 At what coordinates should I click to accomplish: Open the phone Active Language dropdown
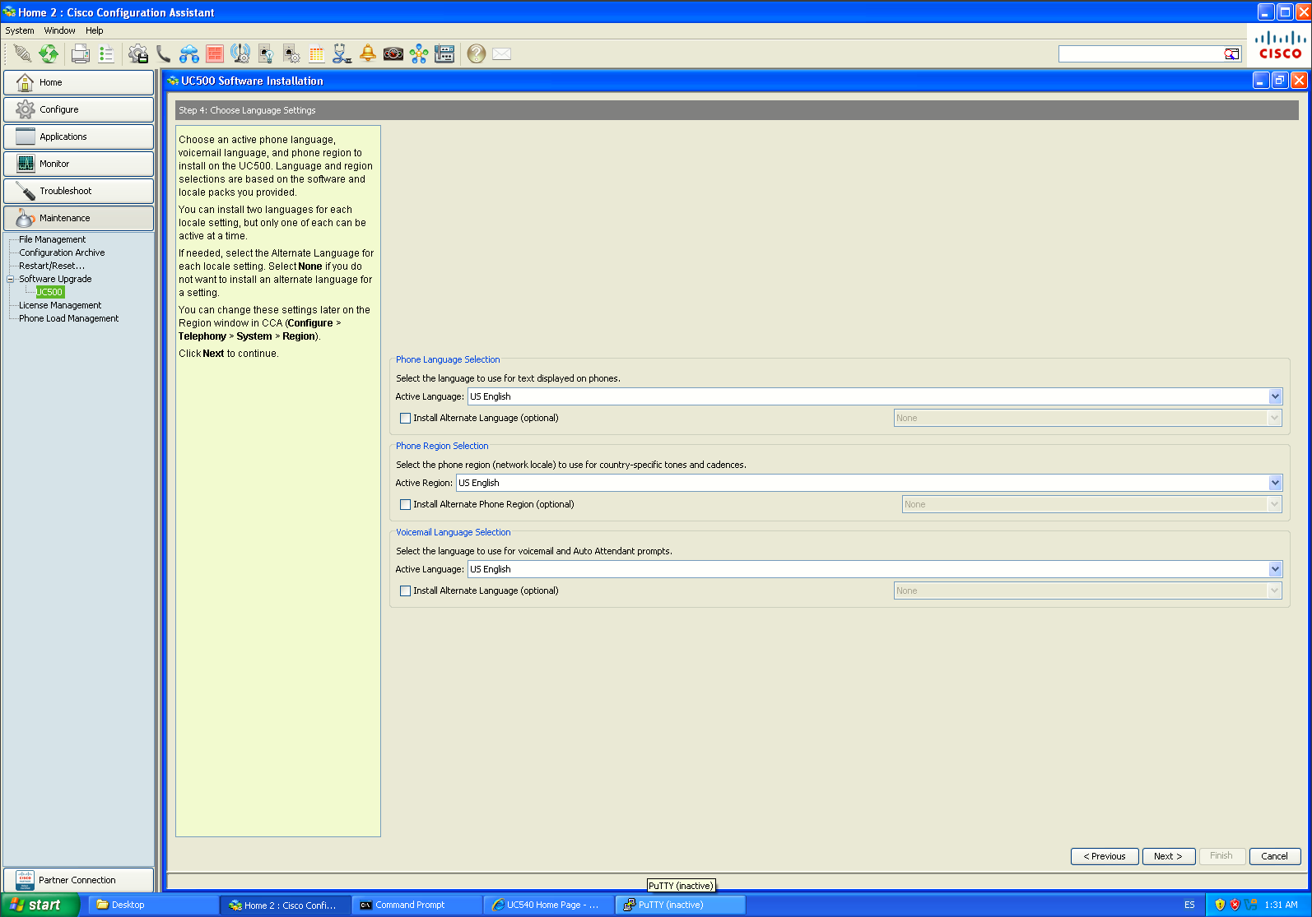(x=875, y=396)
